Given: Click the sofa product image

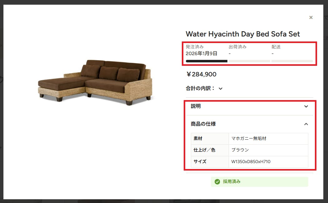Looking at the screenshot, I should [95, 83].
